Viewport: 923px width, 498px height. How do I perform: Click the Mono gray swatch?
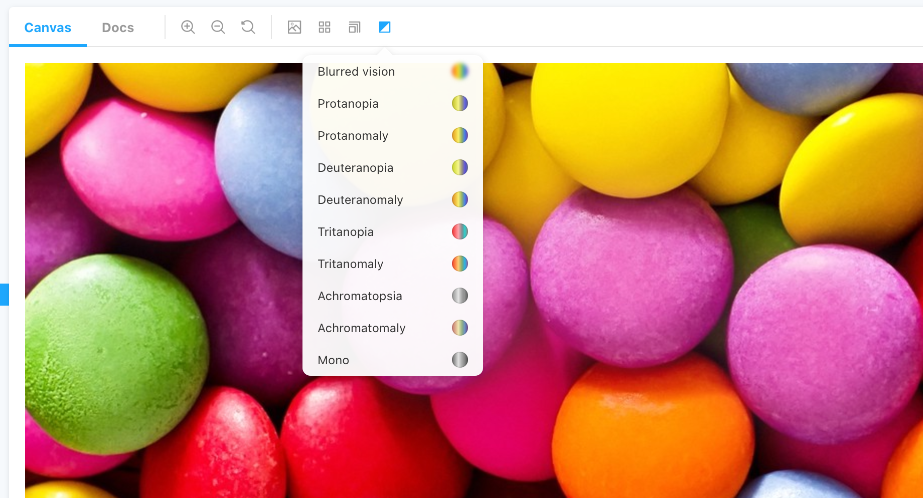460,360
